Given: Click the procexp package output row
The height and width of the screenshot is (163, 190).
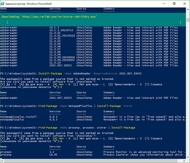Looking at the screenshot, I should coord(93,155).
